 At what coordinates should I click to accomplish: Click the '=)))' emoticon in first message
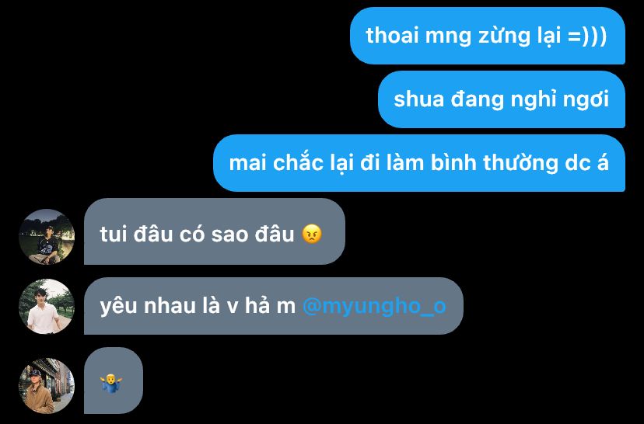pos(587,36)
